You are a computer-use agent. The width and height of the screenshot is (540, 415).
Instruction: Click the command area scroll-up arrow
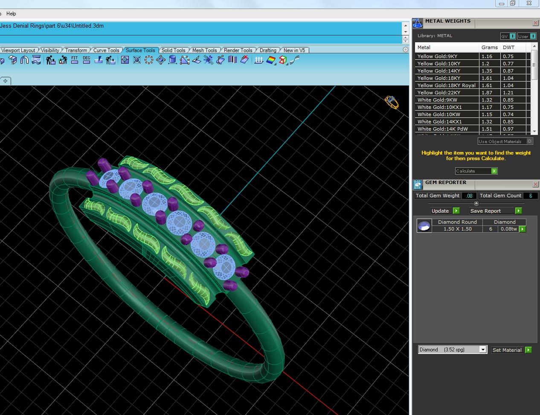[x=406, y=26]
